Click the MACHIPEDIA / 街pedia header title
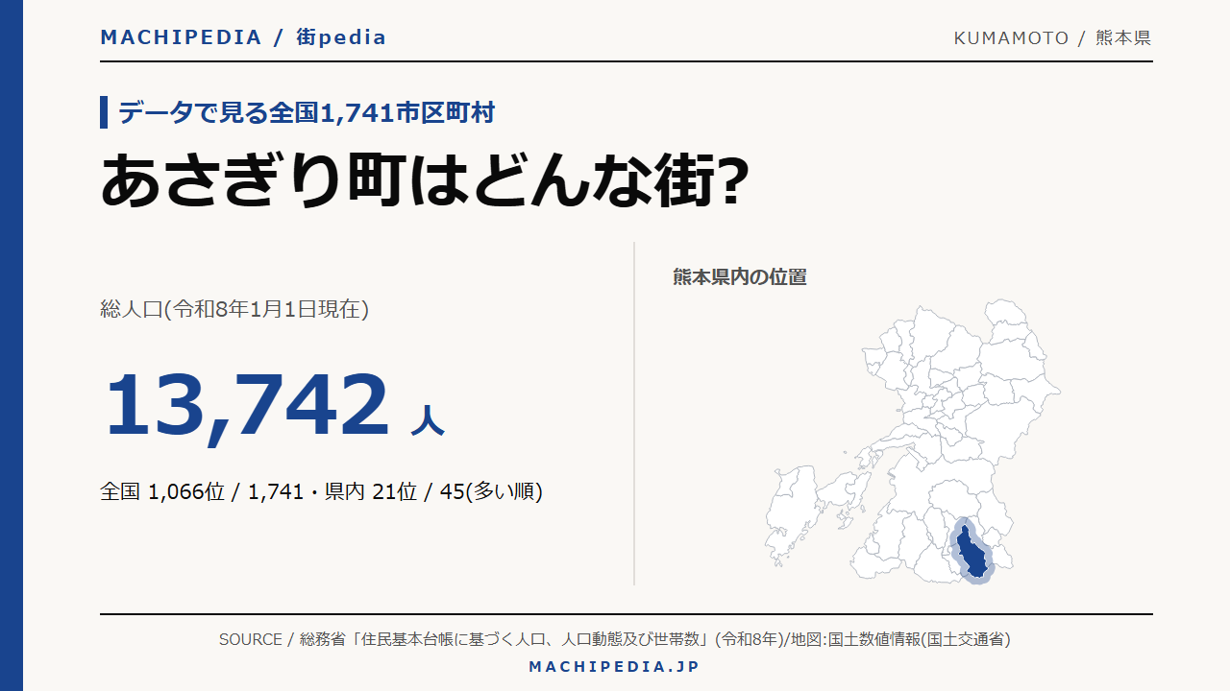Screen dimensions: 1230x691 pyautogui.click(x=243, y=37)
